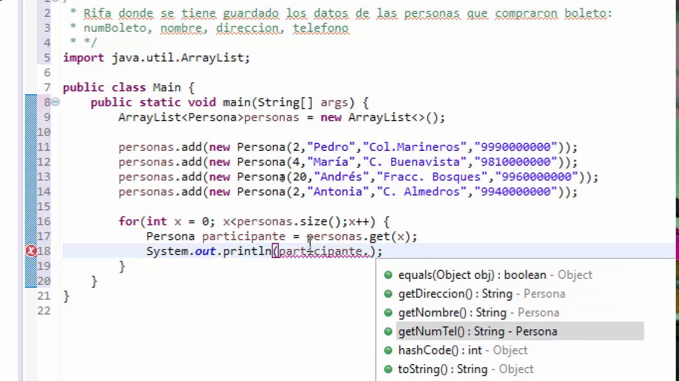Click the "System.out.println" call
679x381 pixels.
(208, 251)
